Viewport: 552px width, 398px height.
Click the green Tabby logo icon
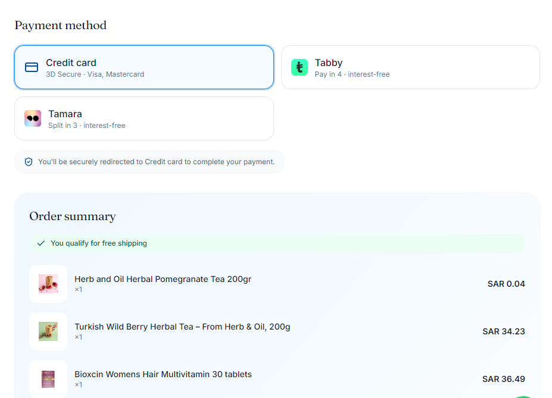point(300,67)
